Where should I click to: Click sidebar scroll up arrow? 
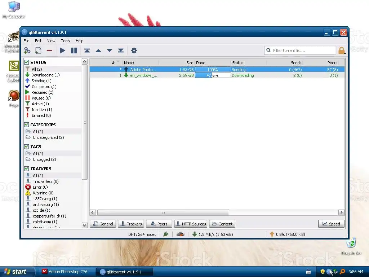(x=84, y=61)
